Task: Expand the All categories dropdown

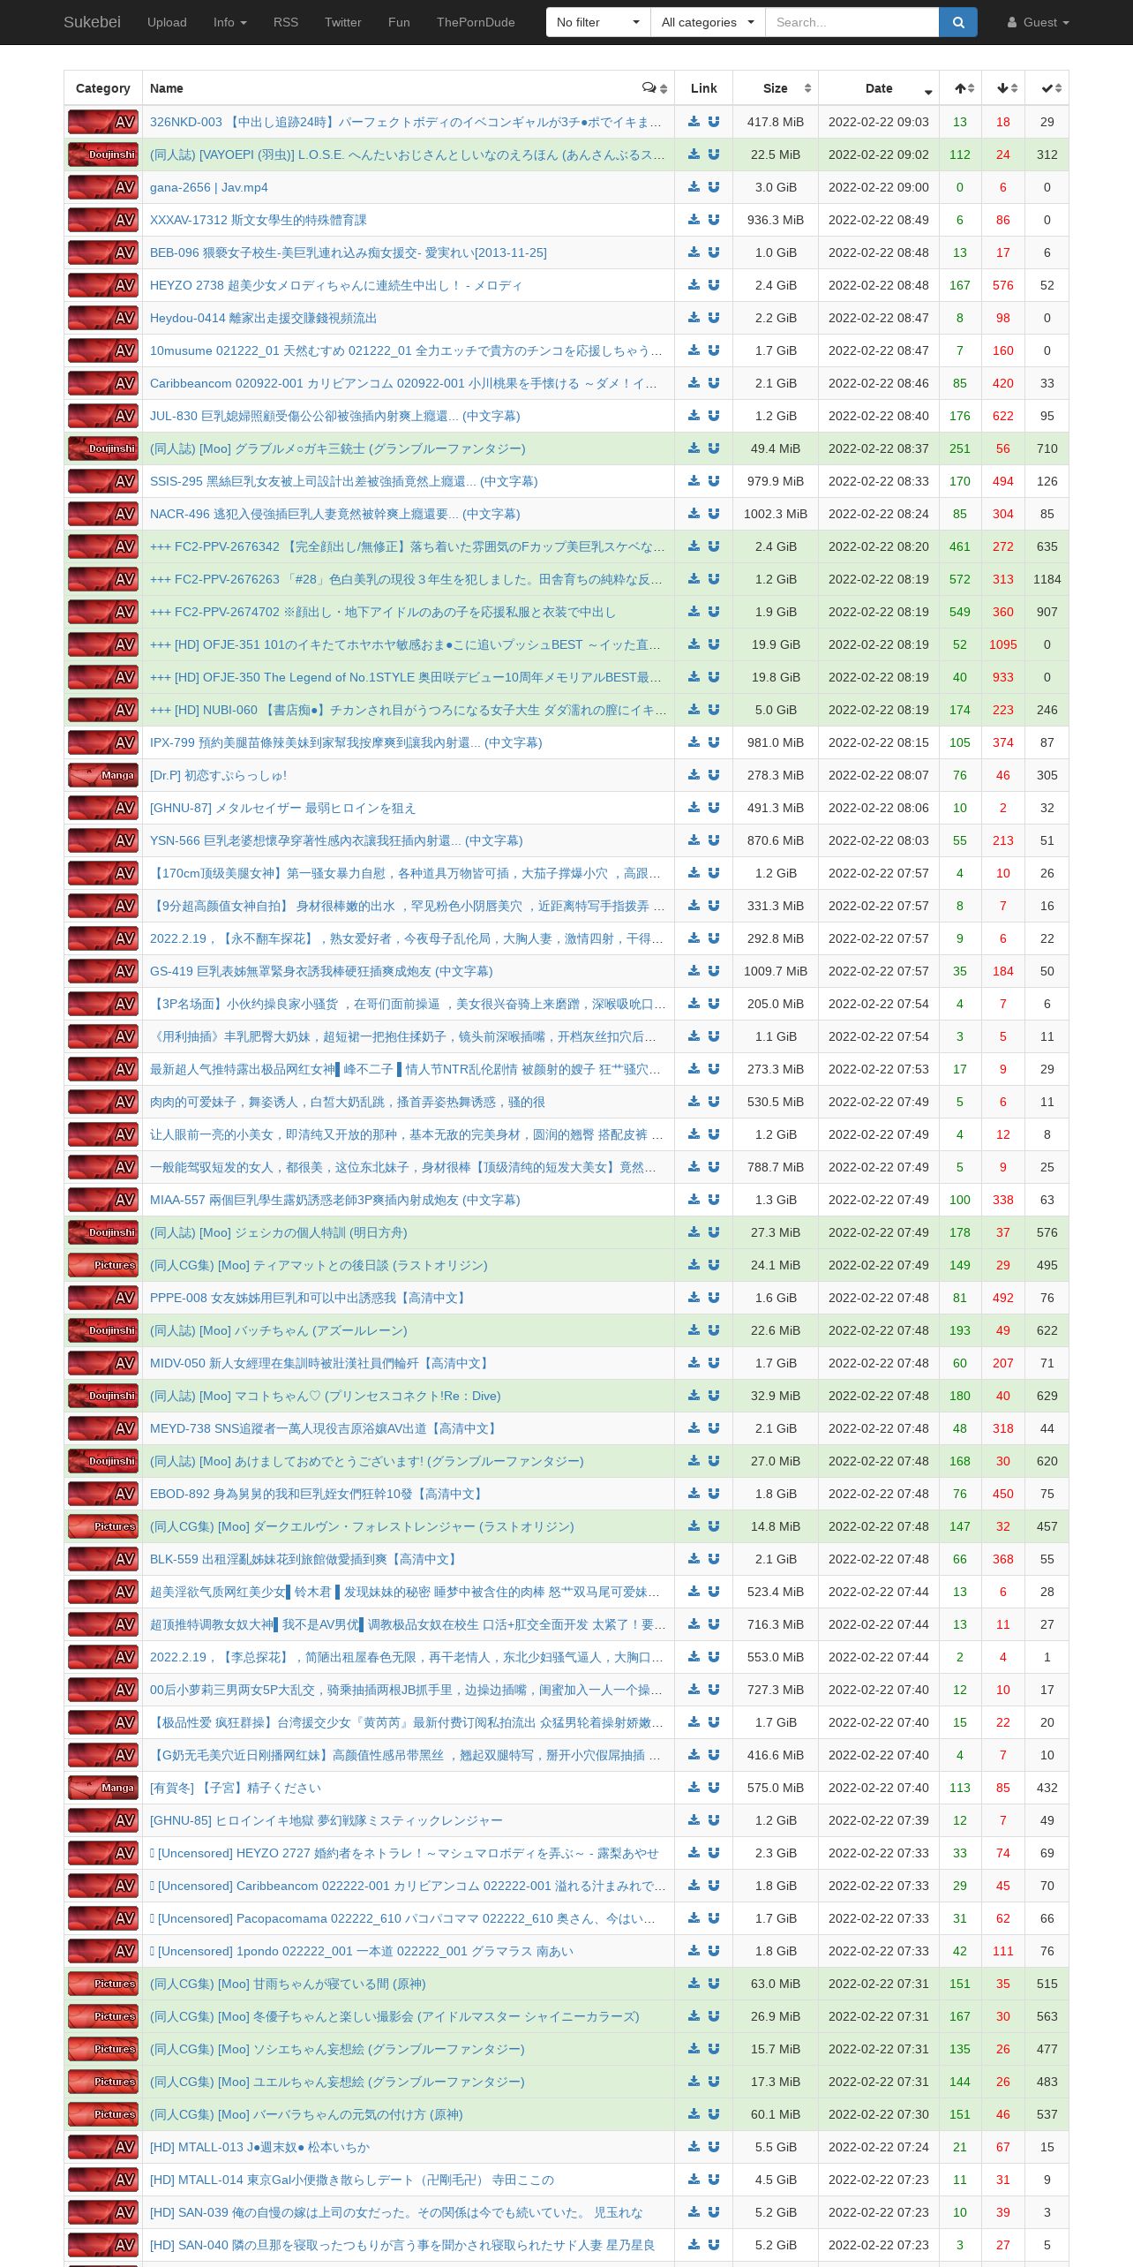Action: 708,22
